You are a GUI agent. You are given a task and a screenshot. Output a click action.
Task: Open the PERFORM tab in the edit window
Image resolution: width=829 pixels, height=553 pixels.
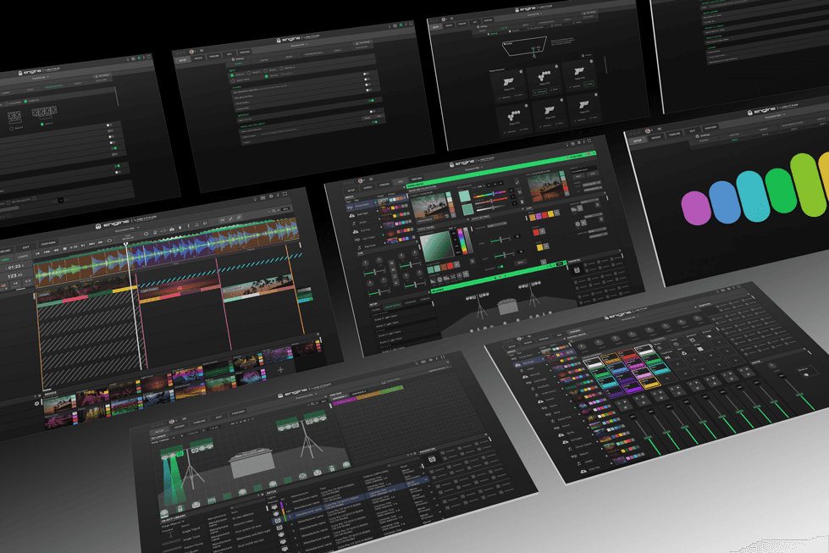pyautogui.click(x=417, y=179)
